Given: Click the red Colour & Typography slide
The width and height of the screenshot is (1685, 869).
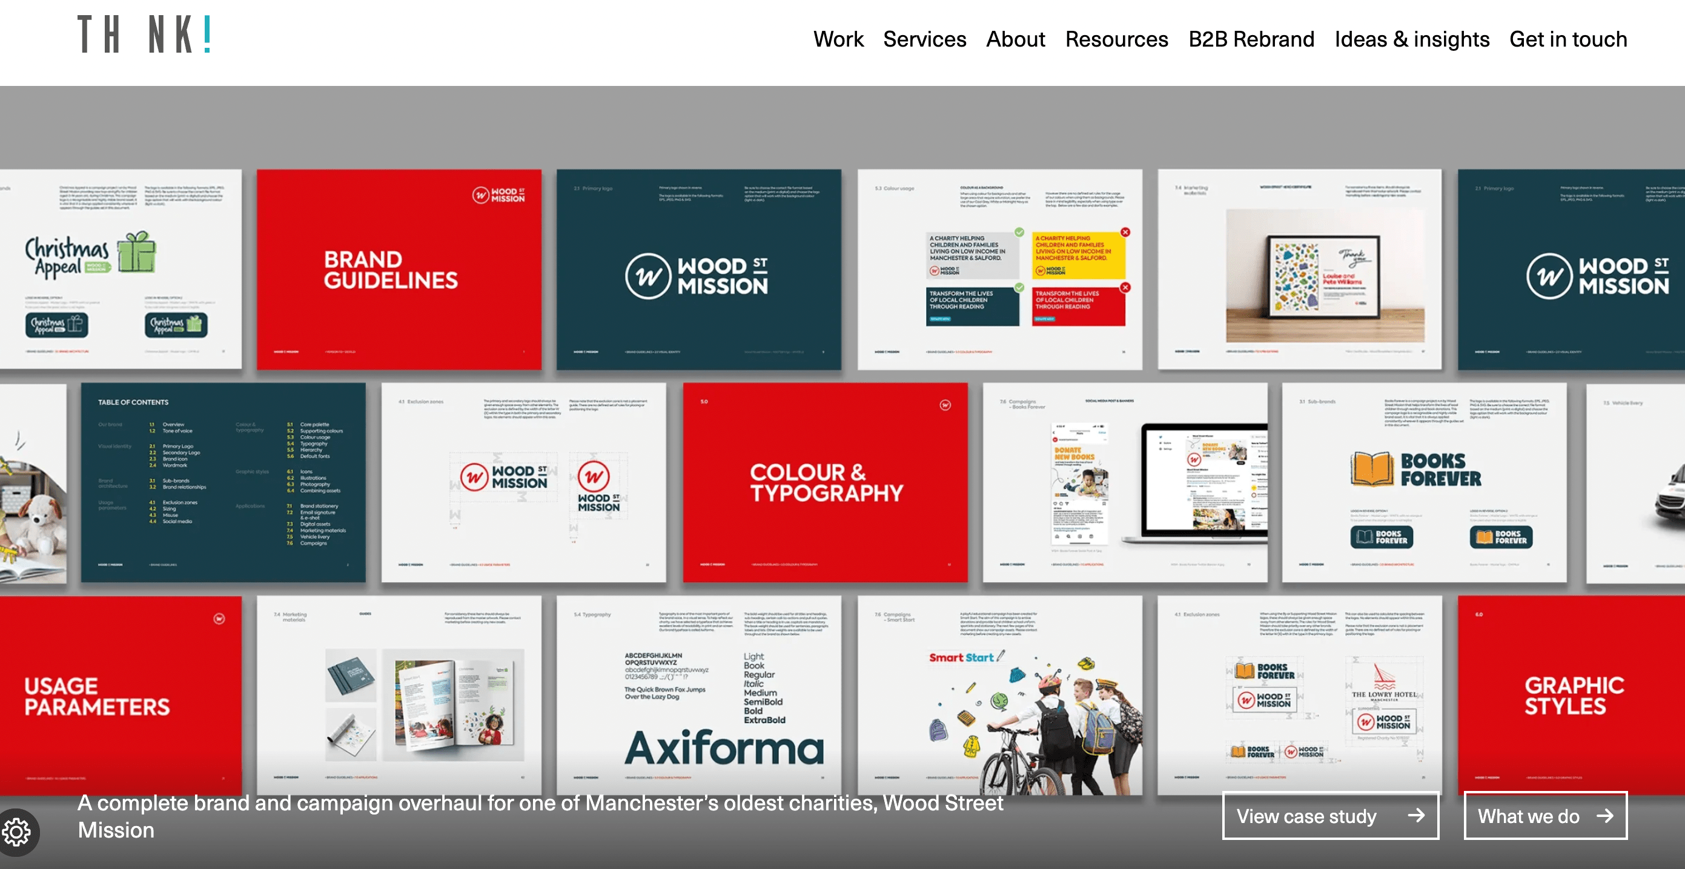Looking at the screenshot, I should point(825,482).
